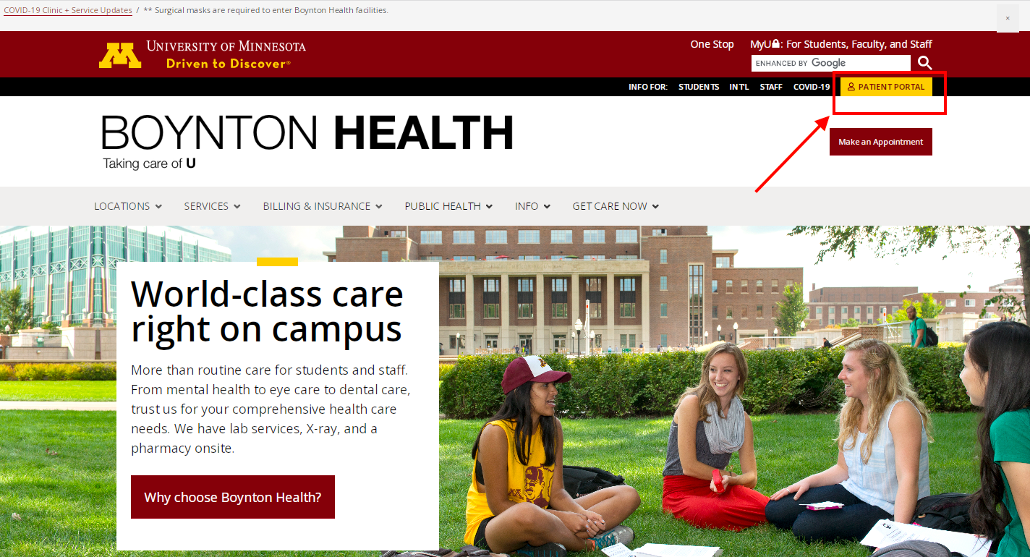Select the INT'L info link

[x=739, y=87]
